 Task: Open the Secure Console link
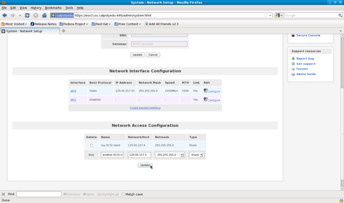click(x=308, y=35)
